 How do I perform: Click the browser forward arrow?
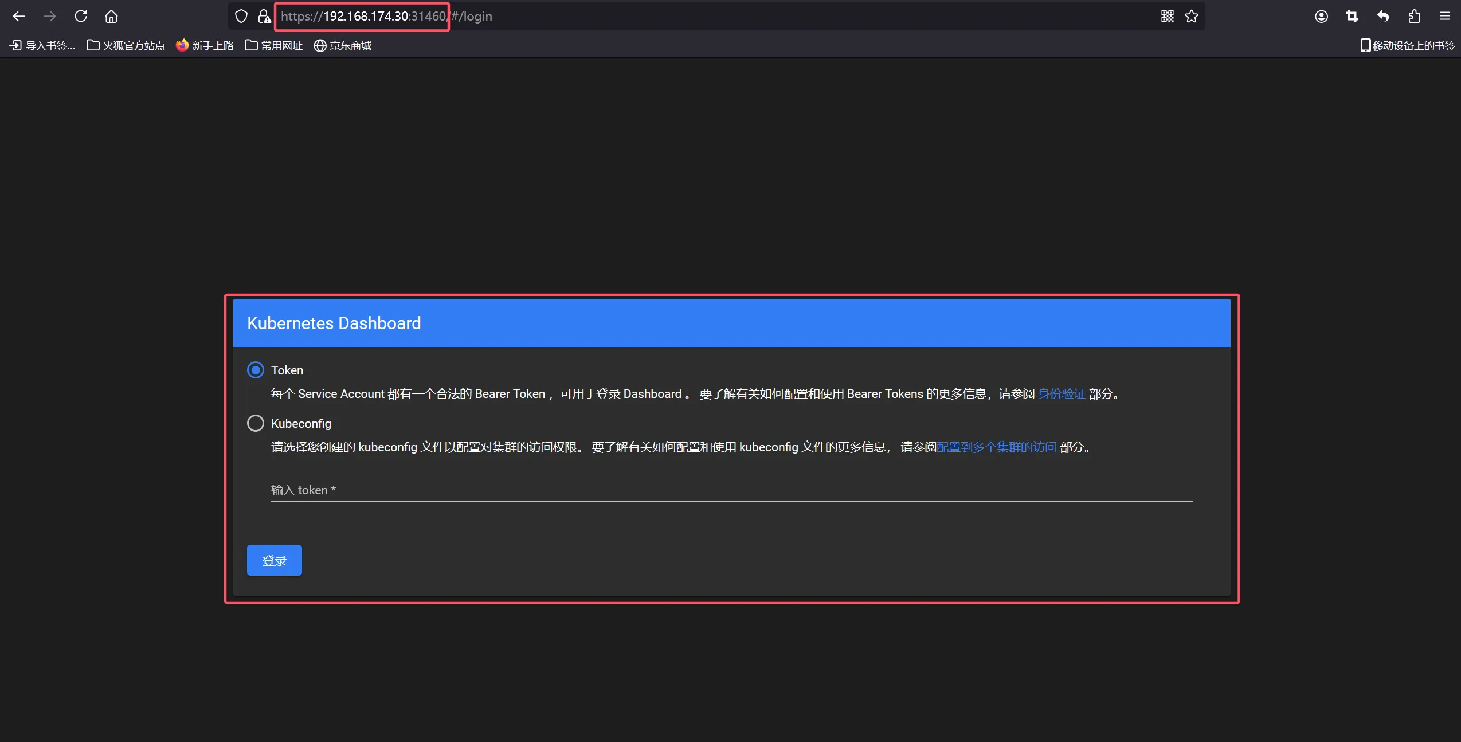pyautogui.click(x=50, y=16)
